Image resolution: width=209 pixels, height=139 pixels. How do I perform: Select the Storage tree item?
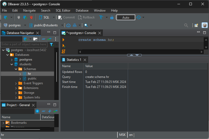29,93
